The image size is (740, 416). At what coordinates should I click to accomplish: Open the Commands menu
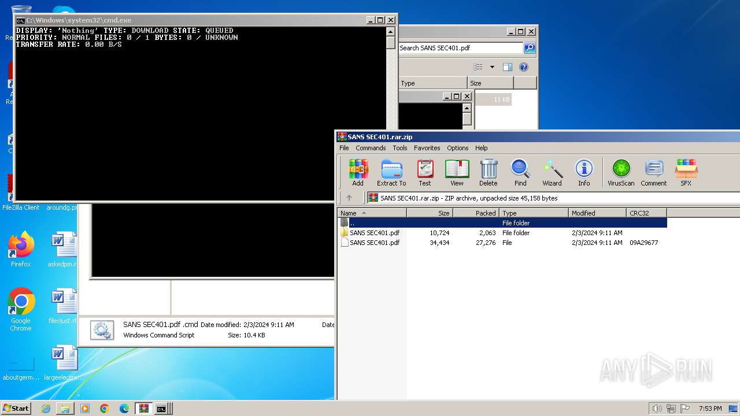pos(371,148)
